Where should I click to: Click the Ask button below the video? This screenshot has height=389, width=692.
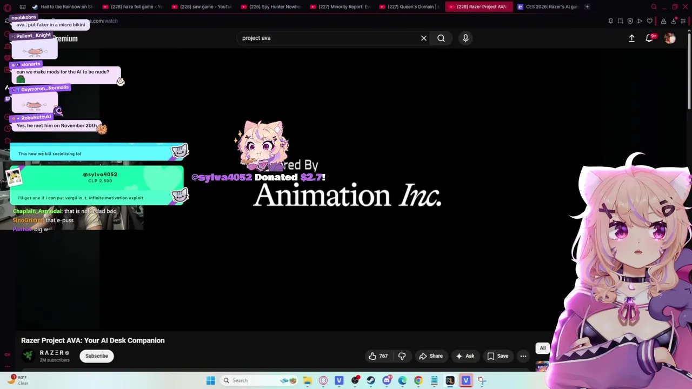(465, 356)
